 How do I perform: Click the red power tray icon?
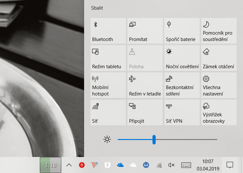point(82,165)
